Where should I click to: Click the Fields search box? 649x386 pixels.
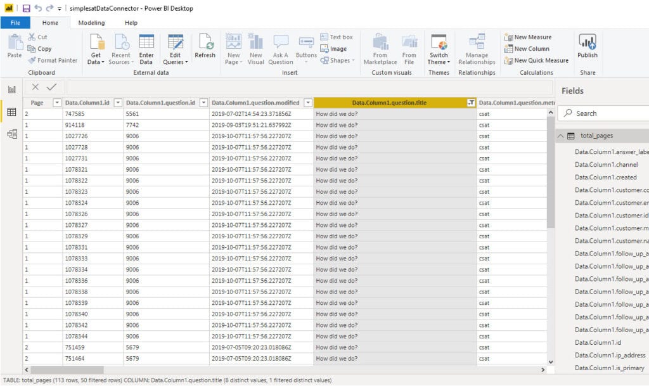coord(602,113)
